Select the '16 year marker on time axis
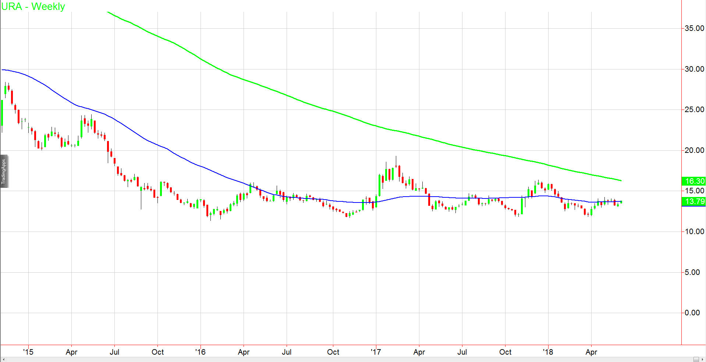This screenshot has height=362, width=706. (x=200, y=352)
